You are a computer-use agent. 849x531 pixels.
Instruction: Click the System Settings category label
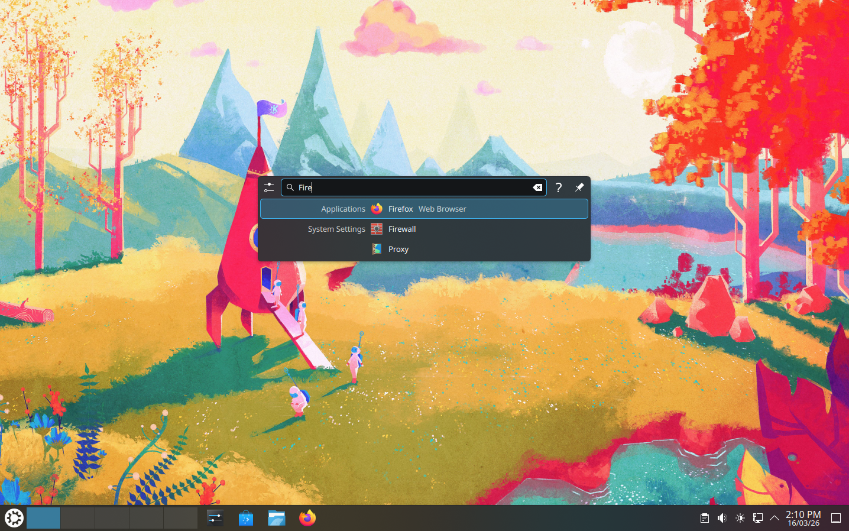tap(336, 229)
